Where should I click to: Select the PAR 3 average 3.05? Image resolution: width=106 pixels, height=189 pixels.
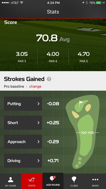click(22, 54)
